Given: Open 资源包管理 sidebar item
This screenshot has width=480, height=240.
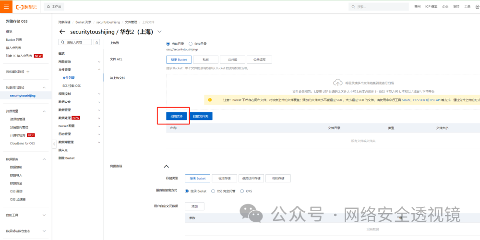Looking at the screenshot, I should [17, 119].
